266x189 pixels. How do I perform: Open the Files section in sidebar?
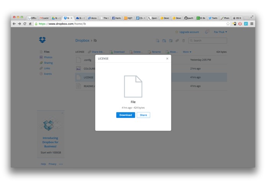(47, 52)
